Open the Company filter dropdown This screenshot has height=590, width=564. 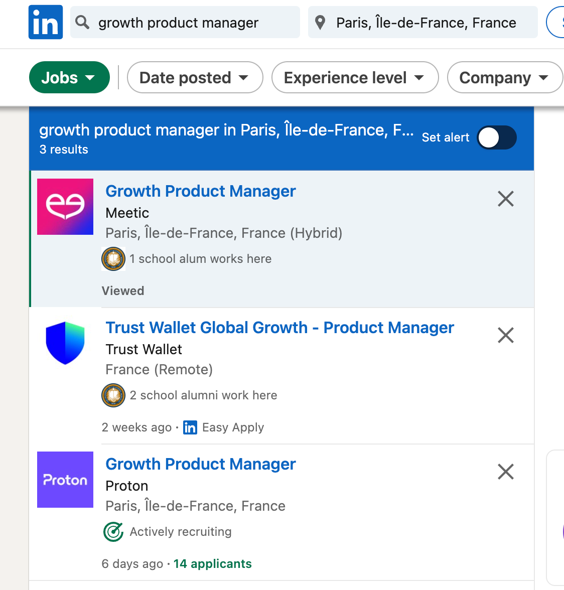tap(505, 77)
